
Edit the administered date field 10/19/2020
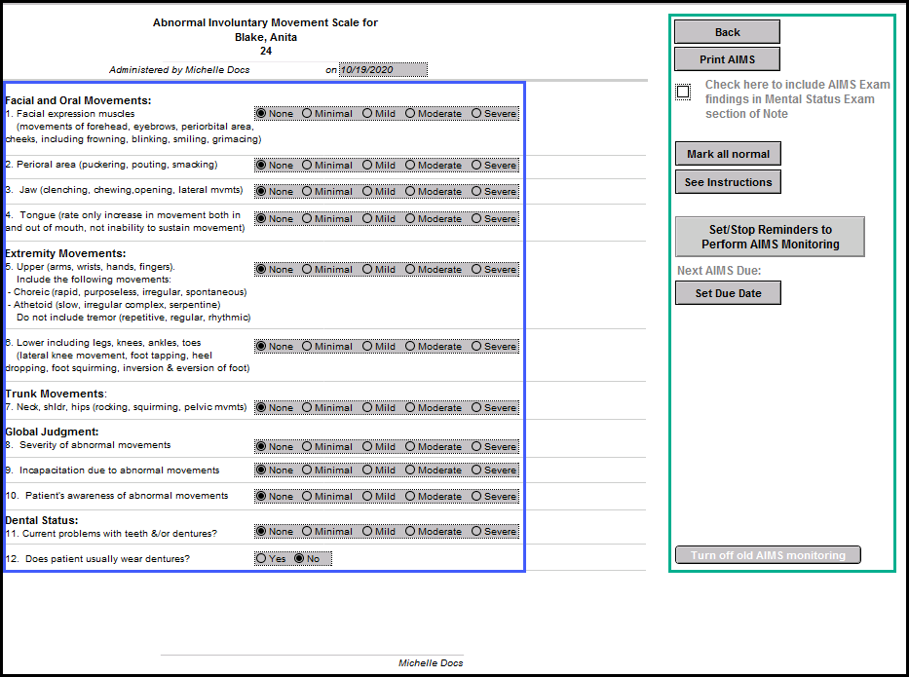[x=382, y=70]
